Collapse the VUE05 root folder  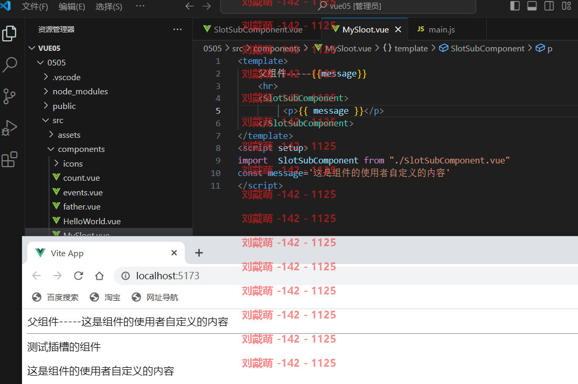[x=110, y=48]
